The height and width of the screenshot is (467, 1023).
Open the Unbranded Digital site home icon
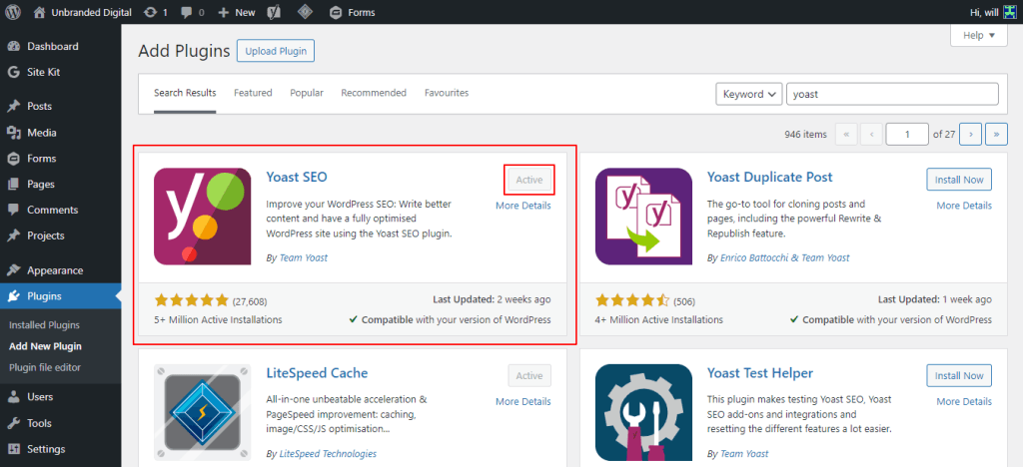coord(40,12)
